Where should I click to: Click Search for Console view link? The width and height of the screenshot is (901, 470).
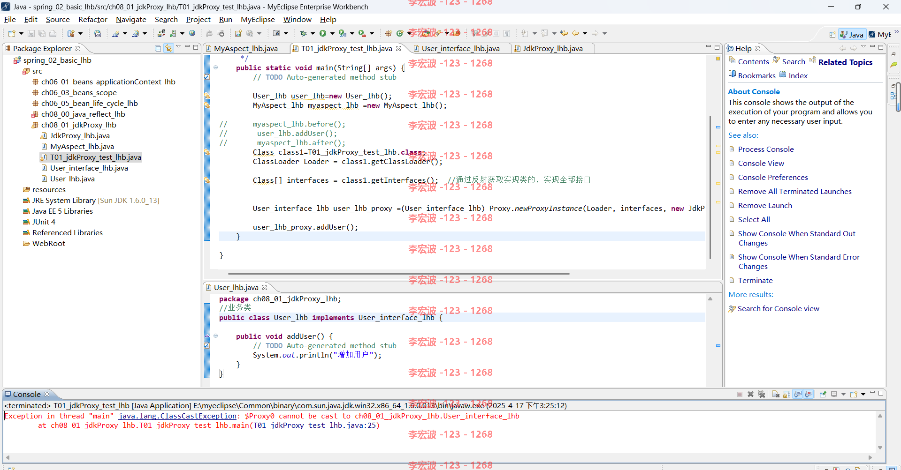pyautogui.click(x=778, y=308)
